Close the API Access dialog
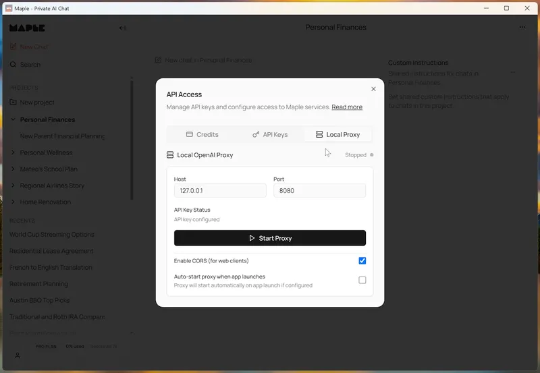540x373 pixels. pyautogui.click(x=373, y=89)
